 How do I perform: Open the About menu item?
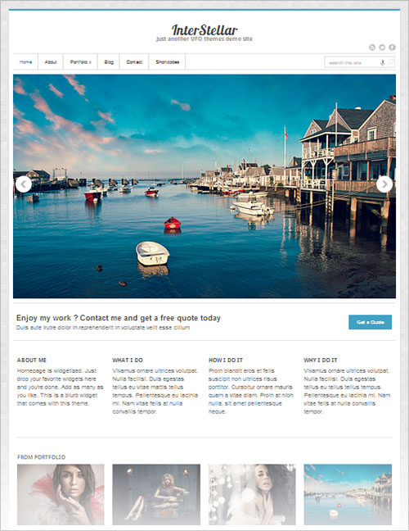[51, 62]
